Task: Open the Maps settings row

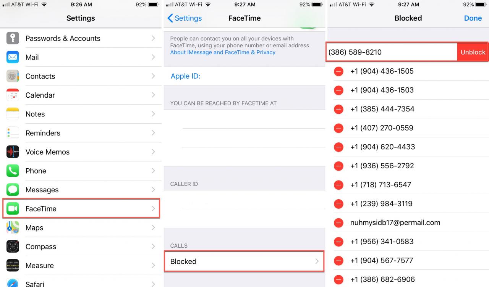Action: tap(81, 228)
